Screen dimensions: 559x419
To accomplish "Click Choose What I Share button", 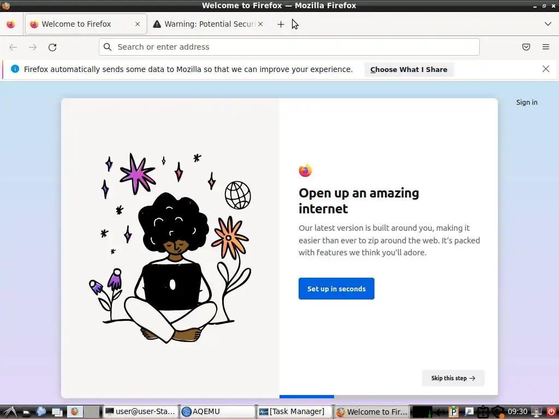I will [x=408, y=69].
